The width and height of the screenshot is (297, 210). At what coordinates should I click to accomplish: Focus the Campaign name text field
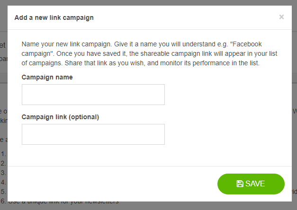pyautogui.click(x=93, y=95)
